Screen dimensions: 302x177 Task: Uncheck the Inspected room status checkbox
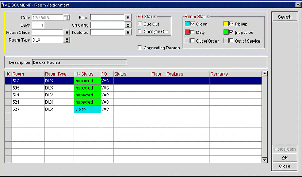(231, 32)
